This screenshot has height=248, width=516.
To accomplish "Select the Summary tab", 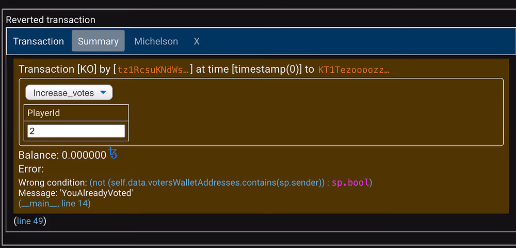I will 98,41.
